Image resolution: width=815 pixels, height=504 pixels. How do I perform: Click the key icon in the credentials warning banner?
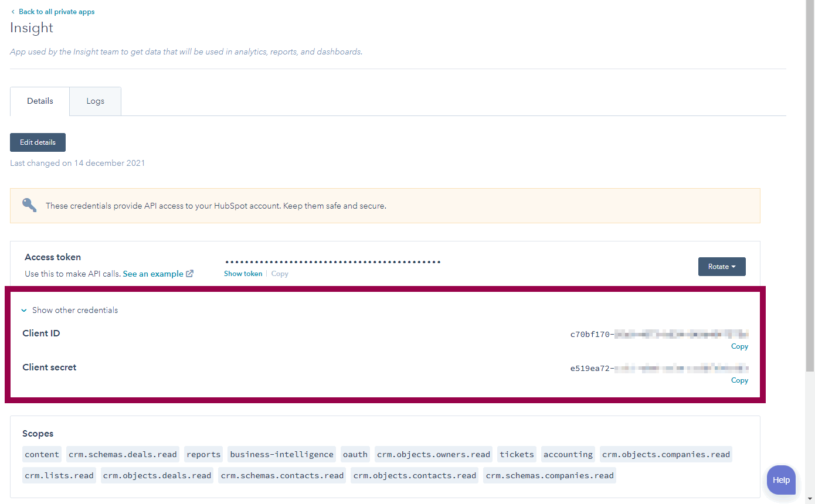(29, 205)
